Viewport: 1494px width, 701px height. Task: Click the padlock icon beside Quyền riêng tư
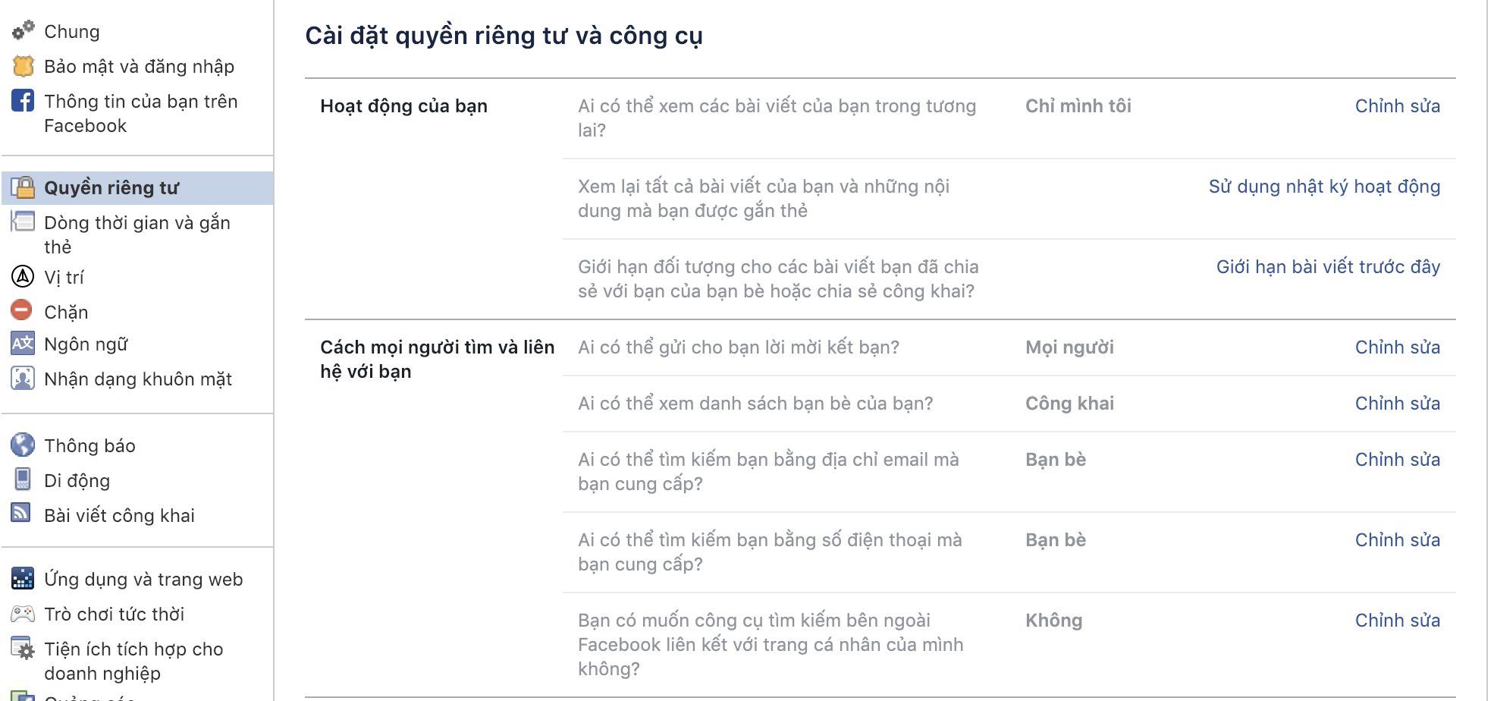pyautogui.click(x=23, y=187)
